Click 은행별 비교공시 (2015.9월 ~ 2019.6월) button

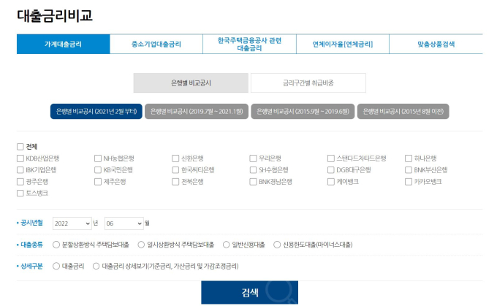[x=303, y=112]
